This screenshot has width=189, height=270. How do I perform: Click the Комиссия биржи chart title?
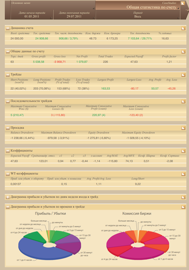(137, 214)
